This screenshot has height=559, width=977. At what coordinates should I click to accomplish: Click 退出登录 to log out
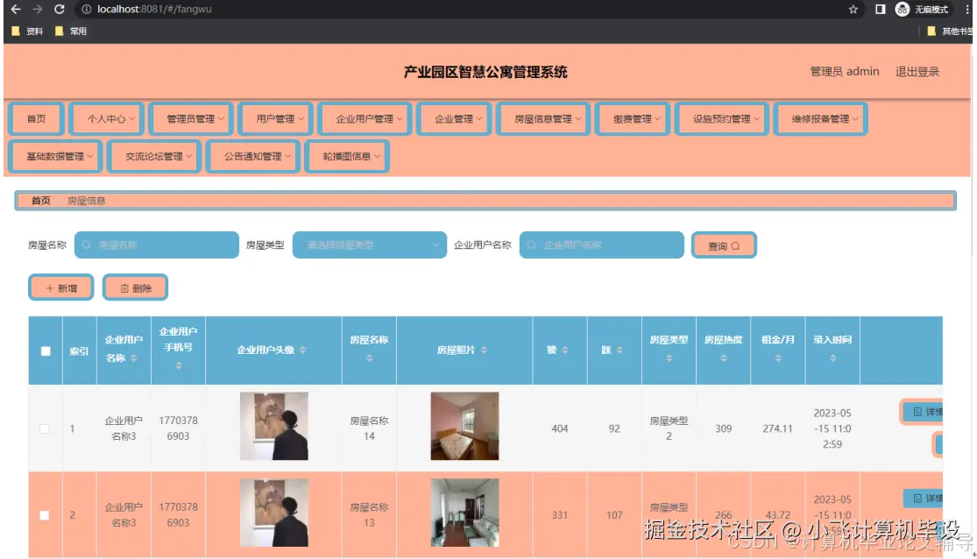917,72
